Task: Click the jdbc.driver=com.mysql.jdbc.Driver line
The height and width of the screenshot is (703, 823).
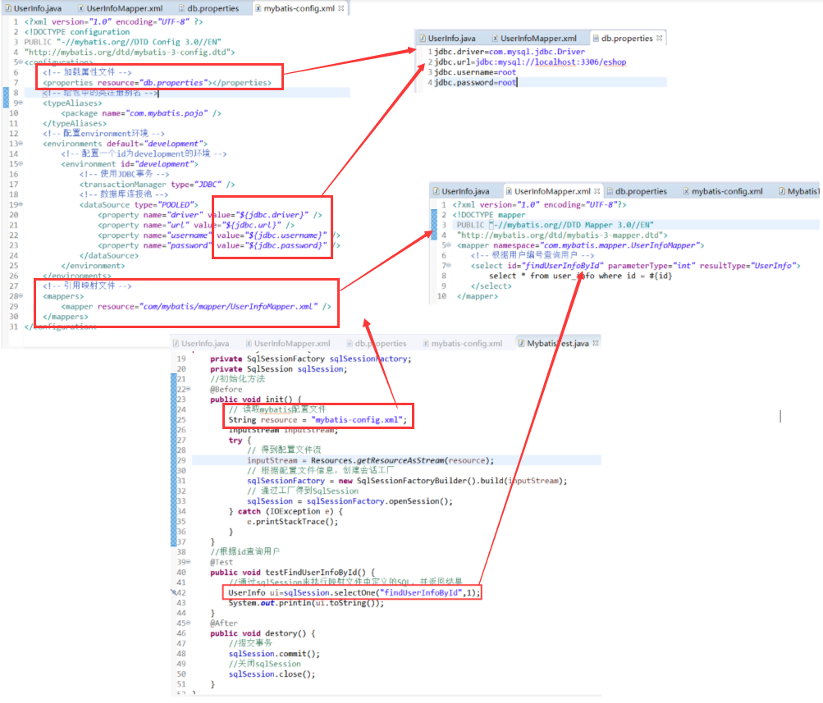Action: click(510, 52)
